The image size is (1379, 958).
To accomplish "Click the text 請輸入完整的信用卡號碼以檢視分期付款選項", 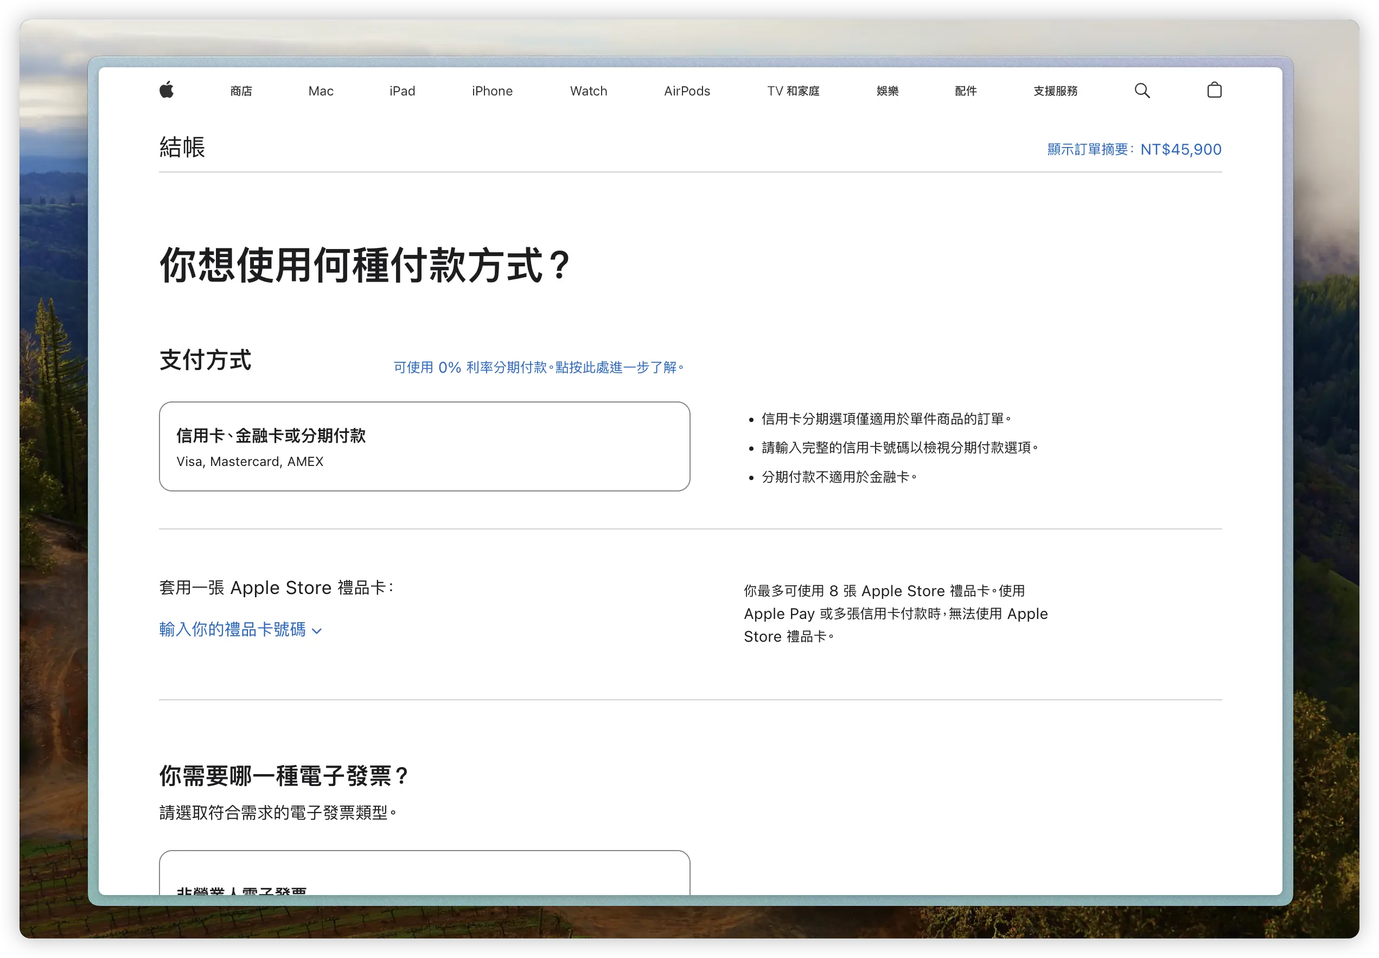I will point(899,447).
